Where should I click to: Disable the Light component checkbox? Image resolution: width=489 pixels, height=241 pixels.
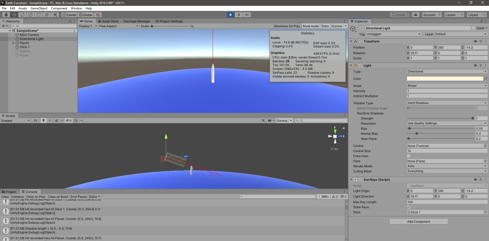coord(360,65)
